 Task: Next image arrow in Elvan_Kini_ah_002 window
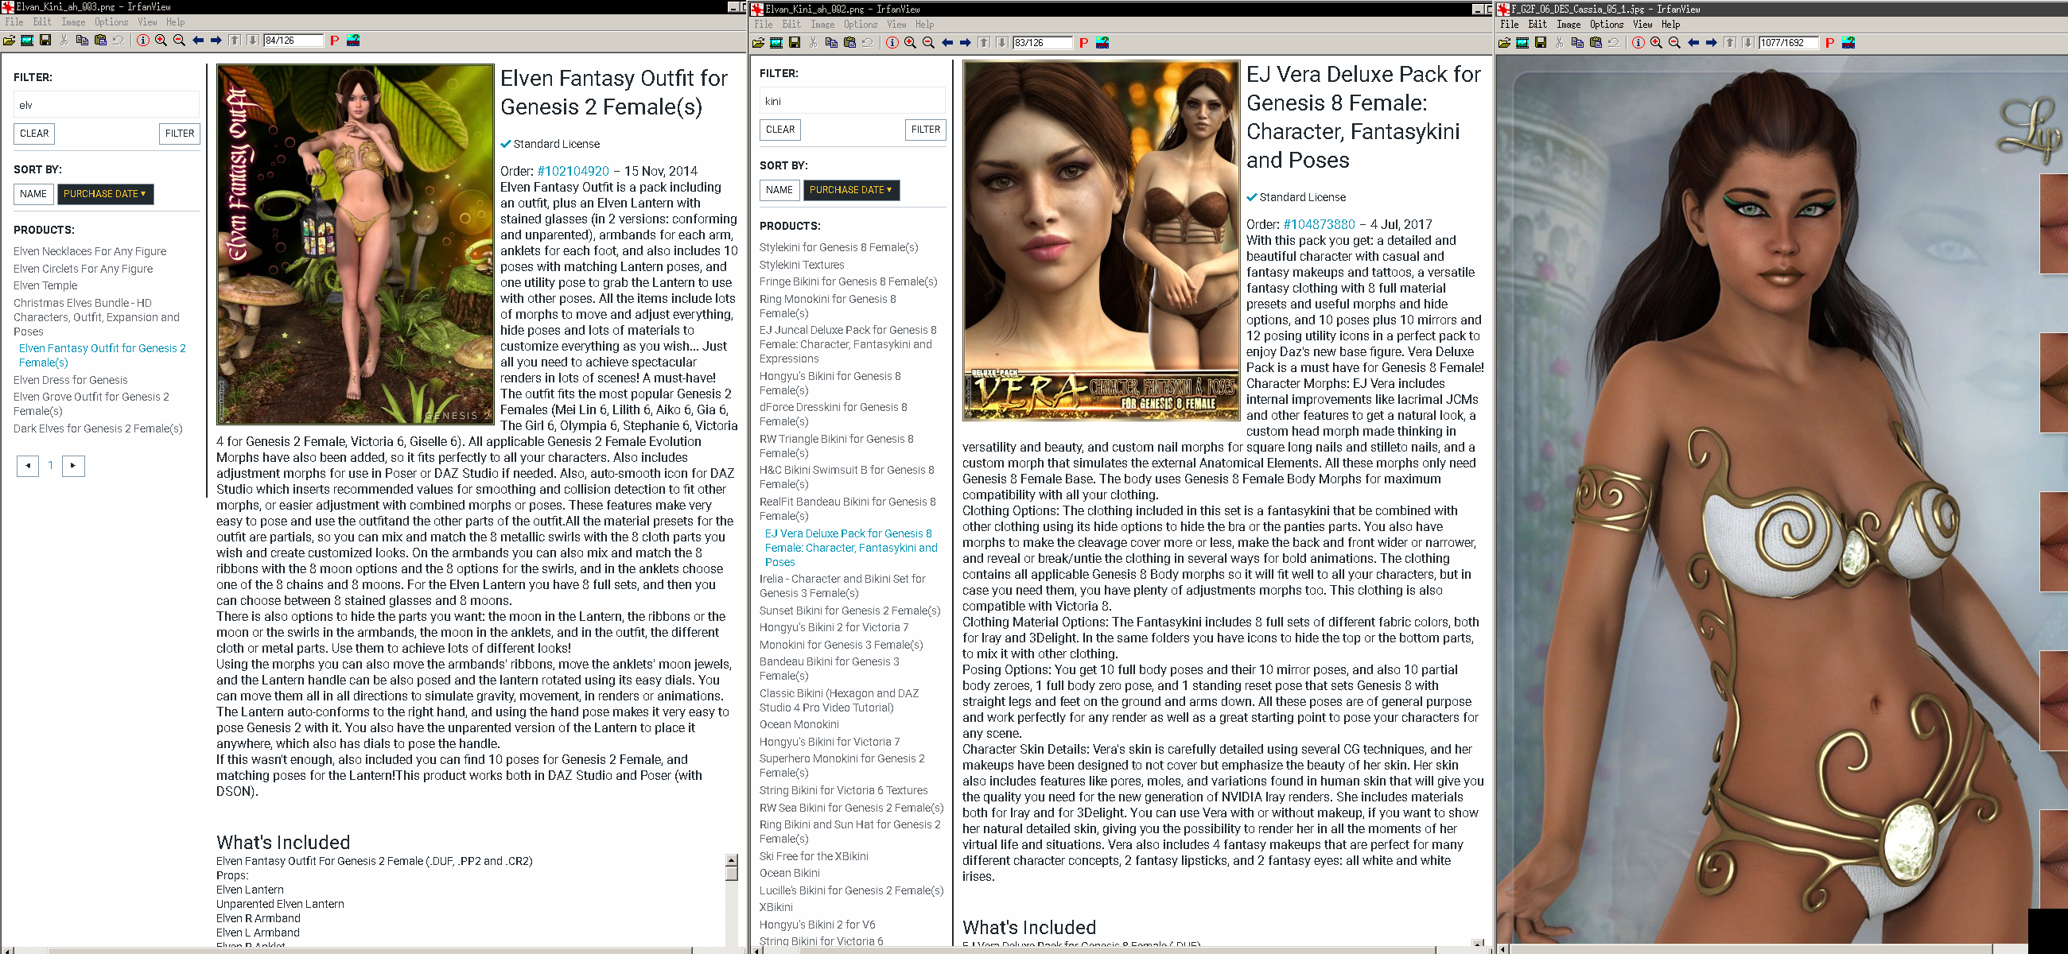tap(965, 42)
